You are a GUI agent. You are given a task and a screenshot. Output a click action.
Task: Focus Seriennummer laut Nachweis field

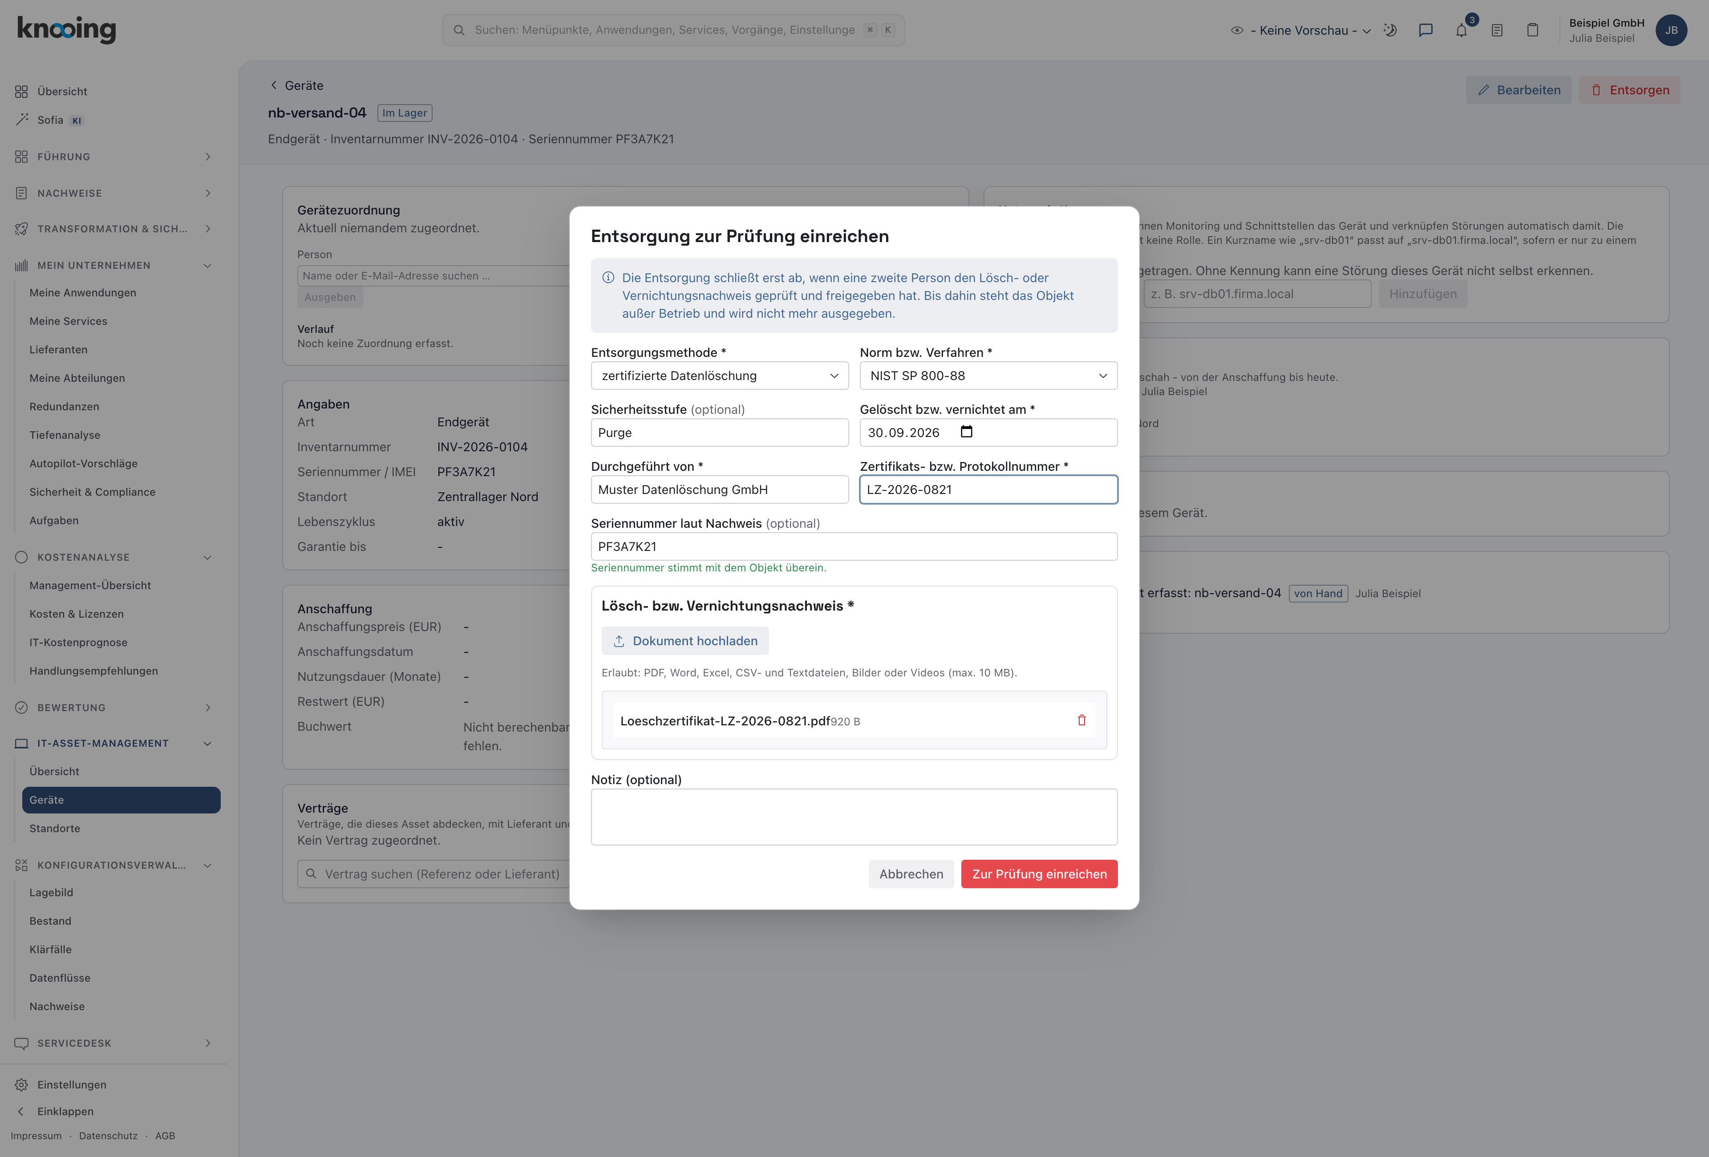coord(854,546)
